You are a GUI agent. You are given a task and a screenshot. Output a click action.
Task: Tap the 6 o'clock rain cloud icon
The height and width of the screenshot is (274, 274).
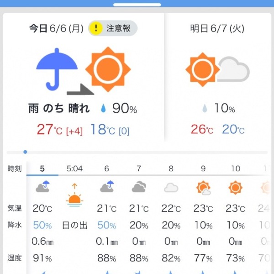coord(107,186)
